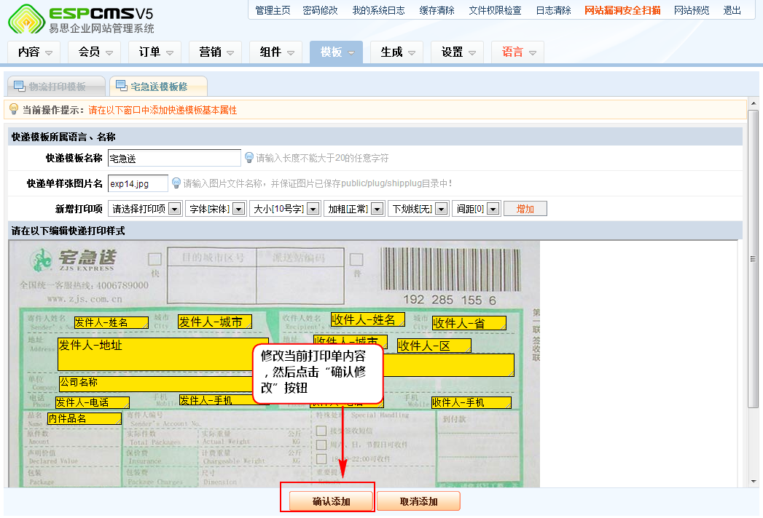Screen dimensions: 763x518
Task: Switch to the 物流打印模板 tab
Action: click(56, 87)
